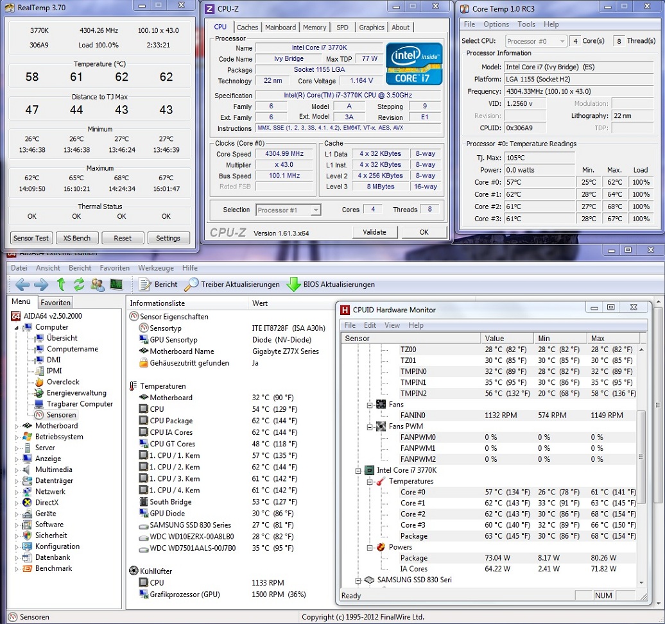Open Werkzeuge menu in AIDA64
Screen dimensions: 665x624
155,268
